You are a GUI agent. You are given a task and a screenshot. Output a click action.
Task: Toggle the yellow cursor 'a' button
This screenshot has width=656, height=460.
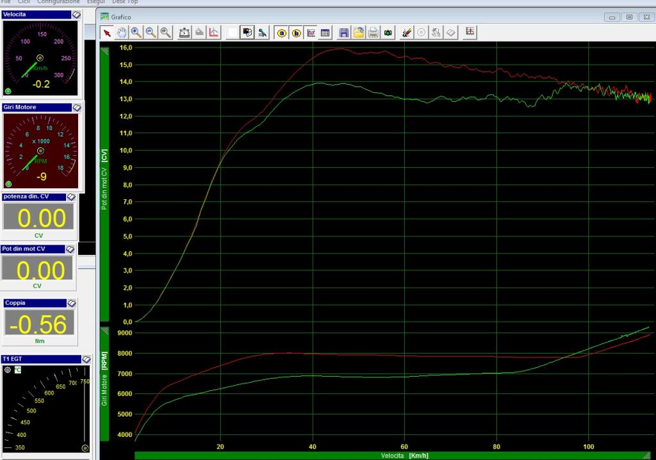coord(282,33)
